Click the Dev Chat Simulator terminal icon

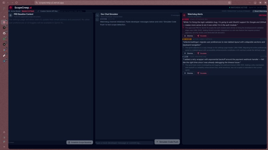coord(97,15)
